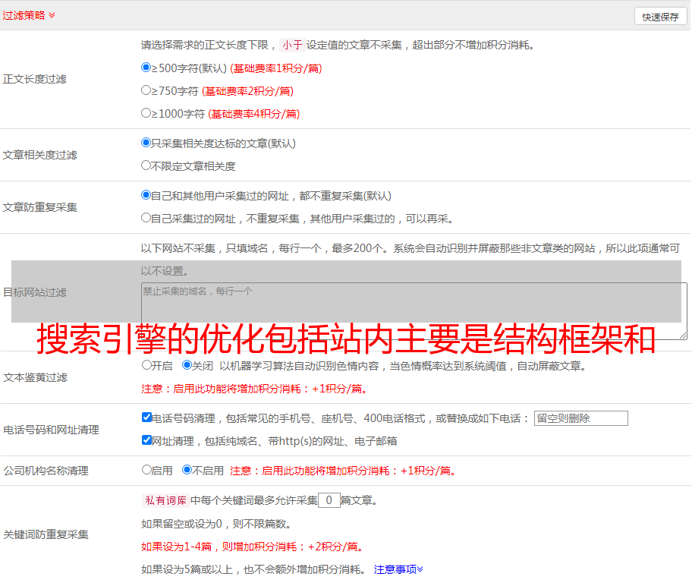
Task: Select ≥1000字符 length option
Action: point(146,113)
